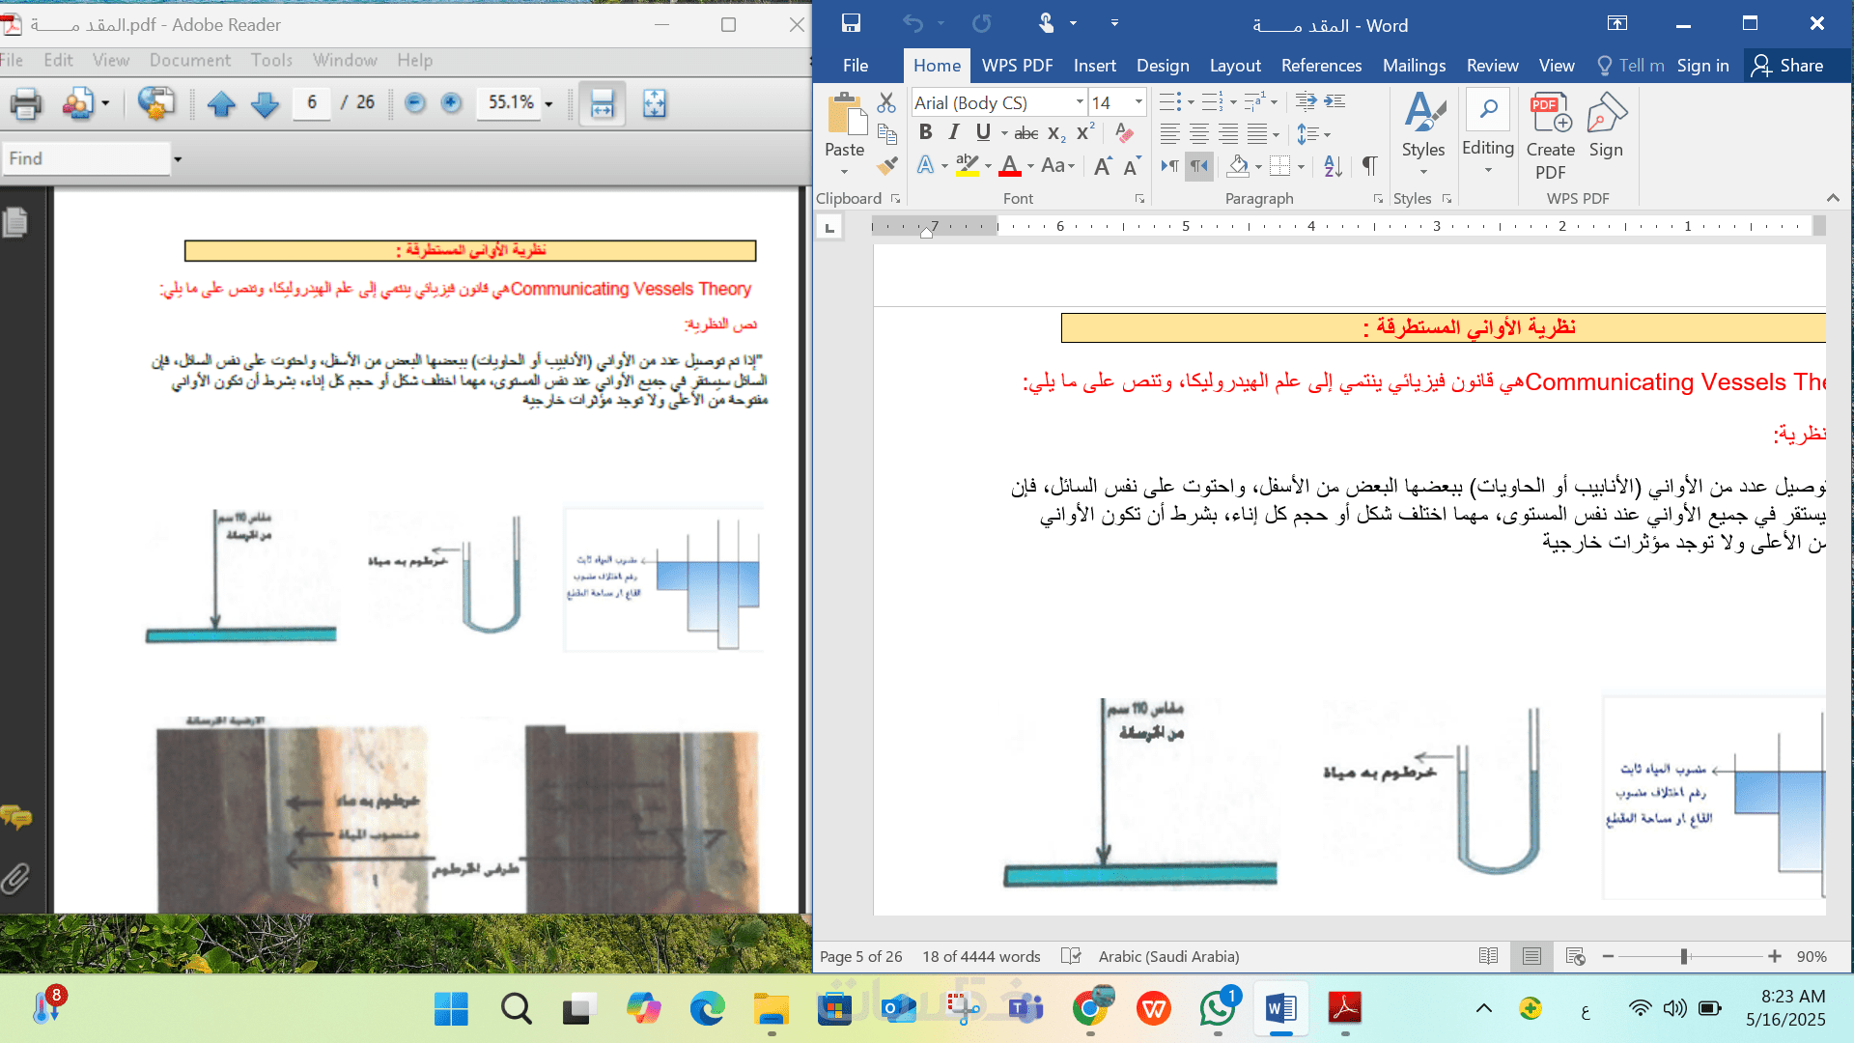
Task: Go to next page in Adobe Reader
Action: (x=265, y=103)
